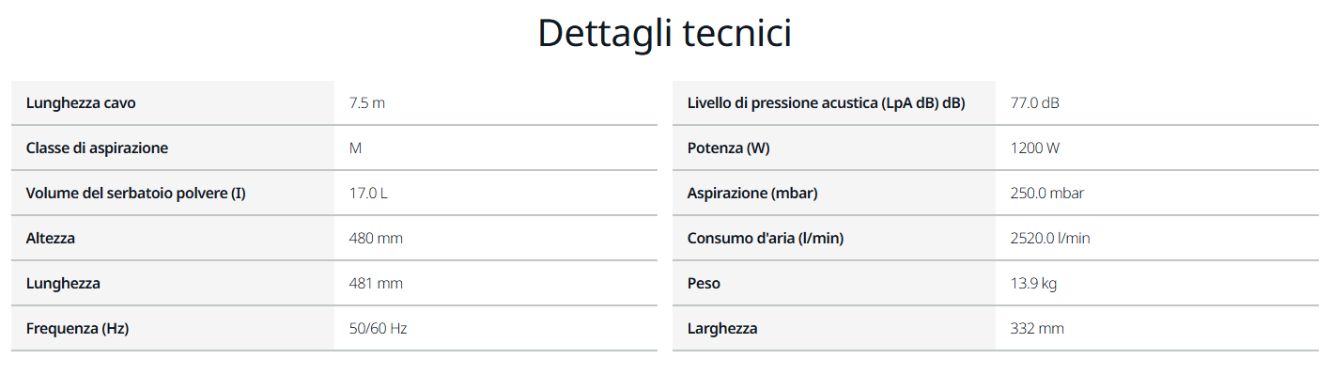The height and width of the screenshot is (374, 1332).
Task: Click the 77.0 dB value
Action: point(1035,102)
